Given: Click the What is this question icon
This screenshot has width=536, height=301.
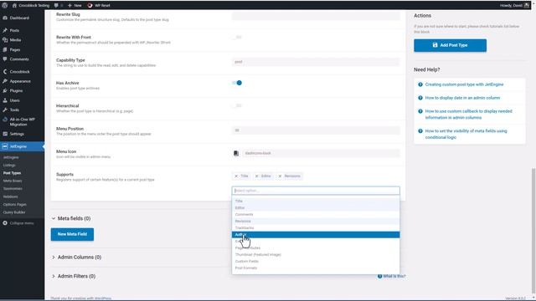Looking at the screenshot, I should click(379, 276).
